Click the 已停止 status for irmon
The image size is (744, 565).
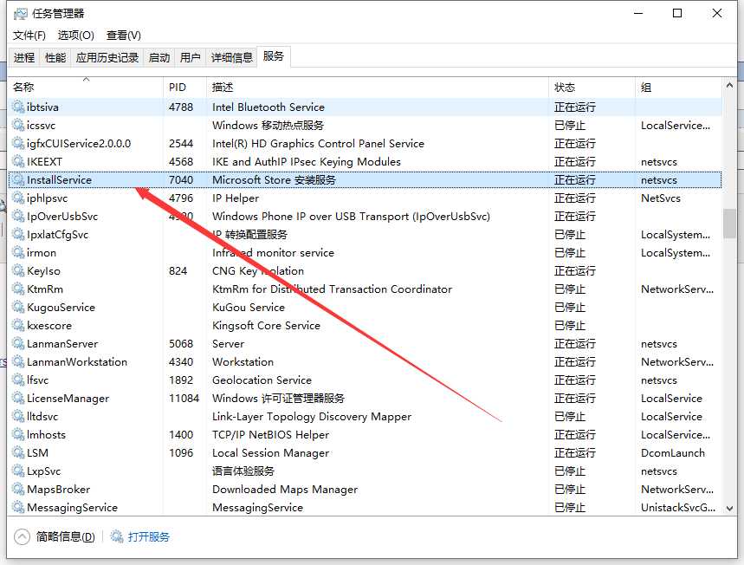[570, 252]
